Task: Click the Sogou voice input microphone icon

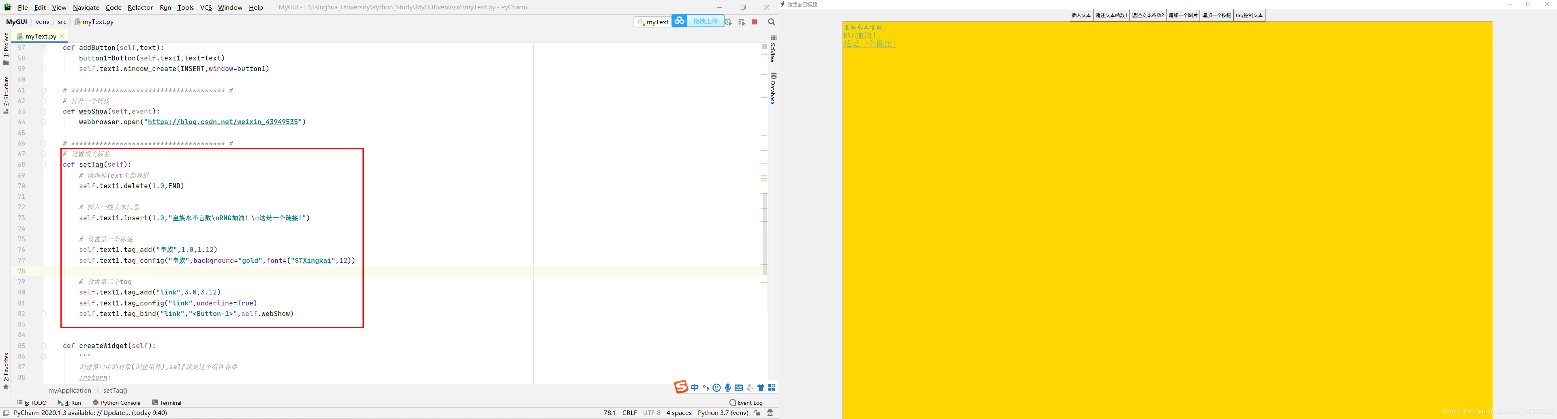Action: click(728, 387)
